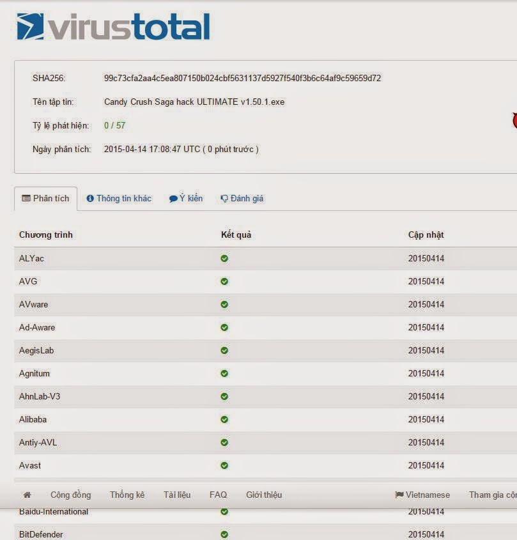Screen dimensions: 517x540
Task: Click the AVG program name
Action: point(28,281)
